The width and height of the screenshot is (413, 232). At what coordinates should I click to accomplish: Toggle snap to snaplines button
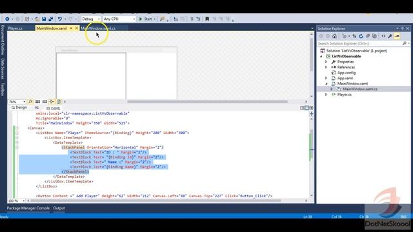52,102
